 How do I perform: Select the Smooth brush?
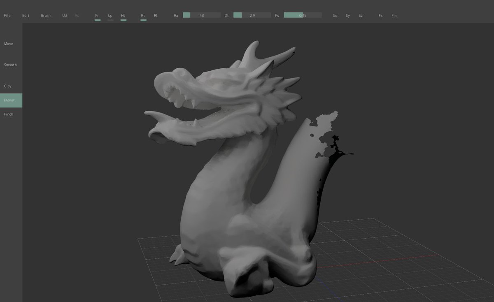click(x=10, y=65)
